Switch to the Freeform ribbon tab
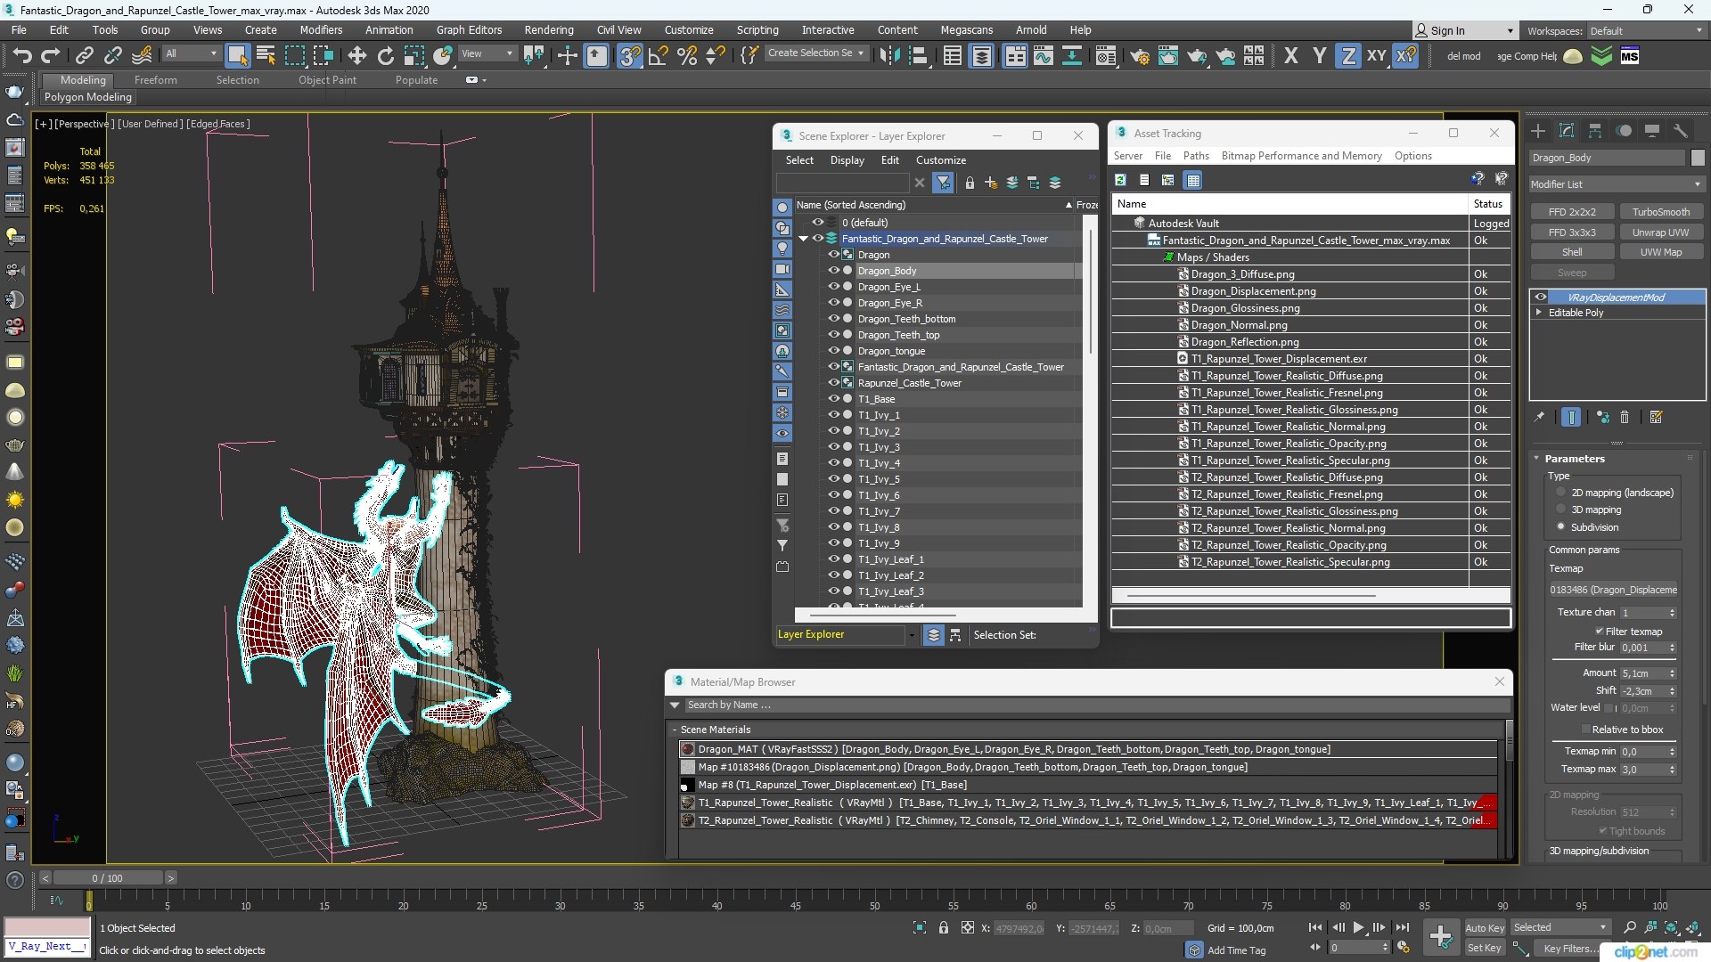Image resolution: width=1711 pixels, height=962 pixels. click(x=155, y=79)
